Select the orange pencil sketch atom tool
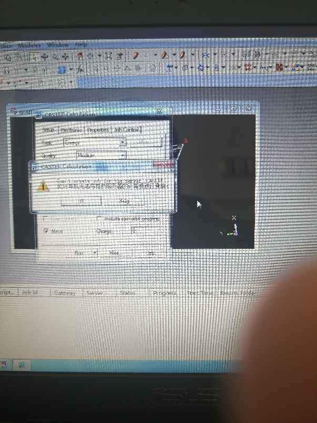Viewport: 317px width, 423px height. pyautogui.click(x=136, y=56)
